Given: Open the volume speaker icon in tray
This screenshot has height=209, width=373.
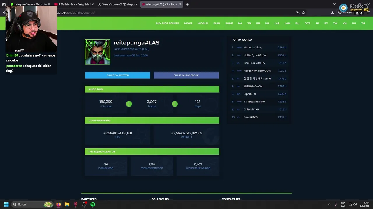Looking at the screenshot, I should coord(355,204).
